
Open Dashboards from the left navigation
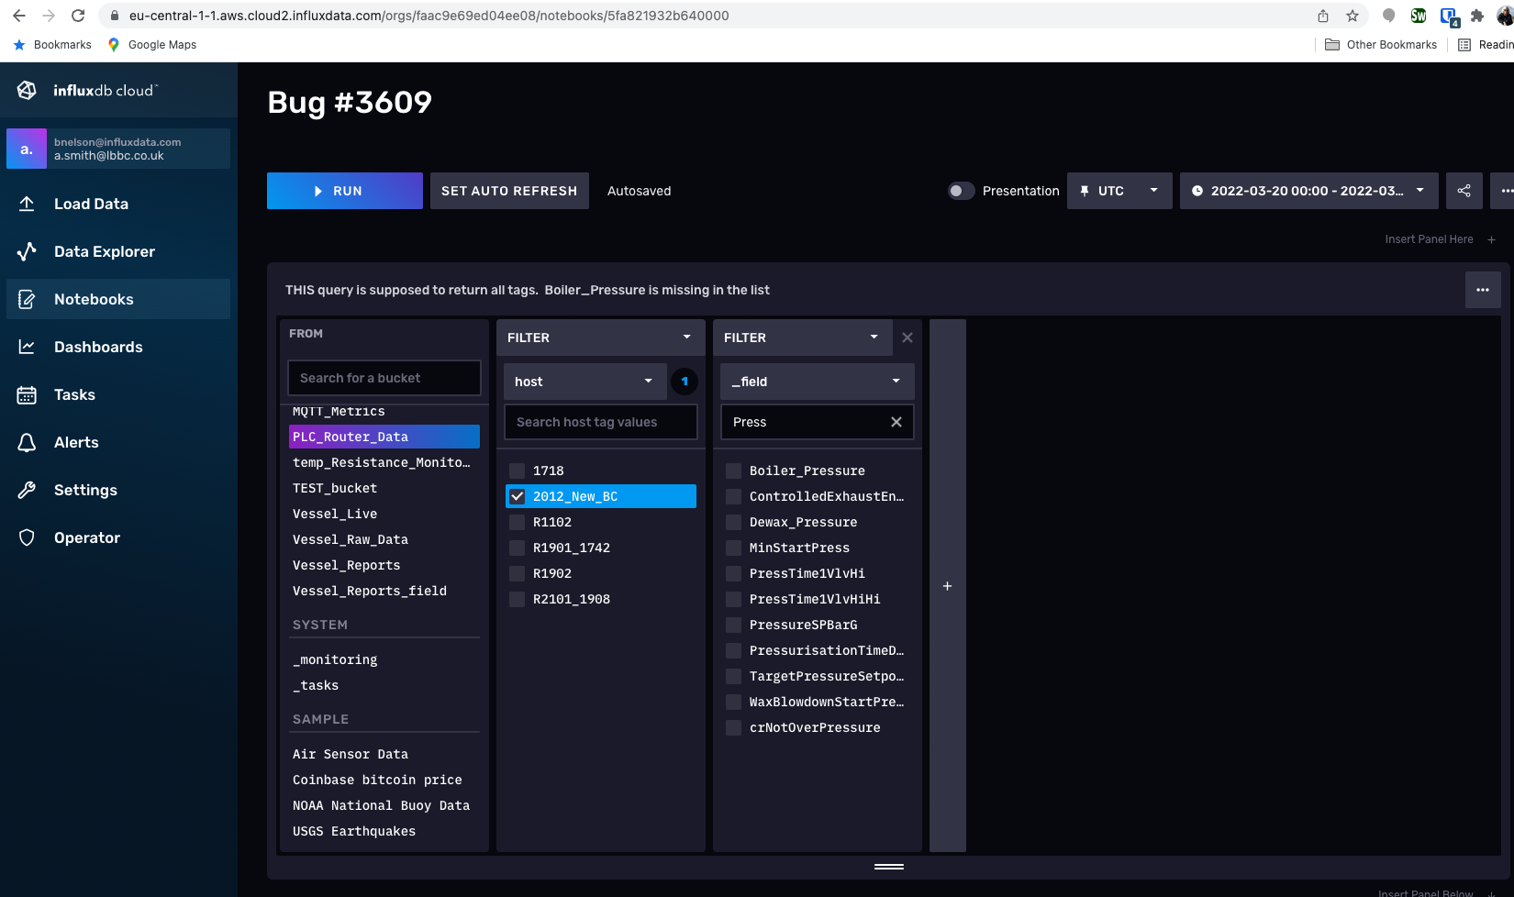pos(98,347)
